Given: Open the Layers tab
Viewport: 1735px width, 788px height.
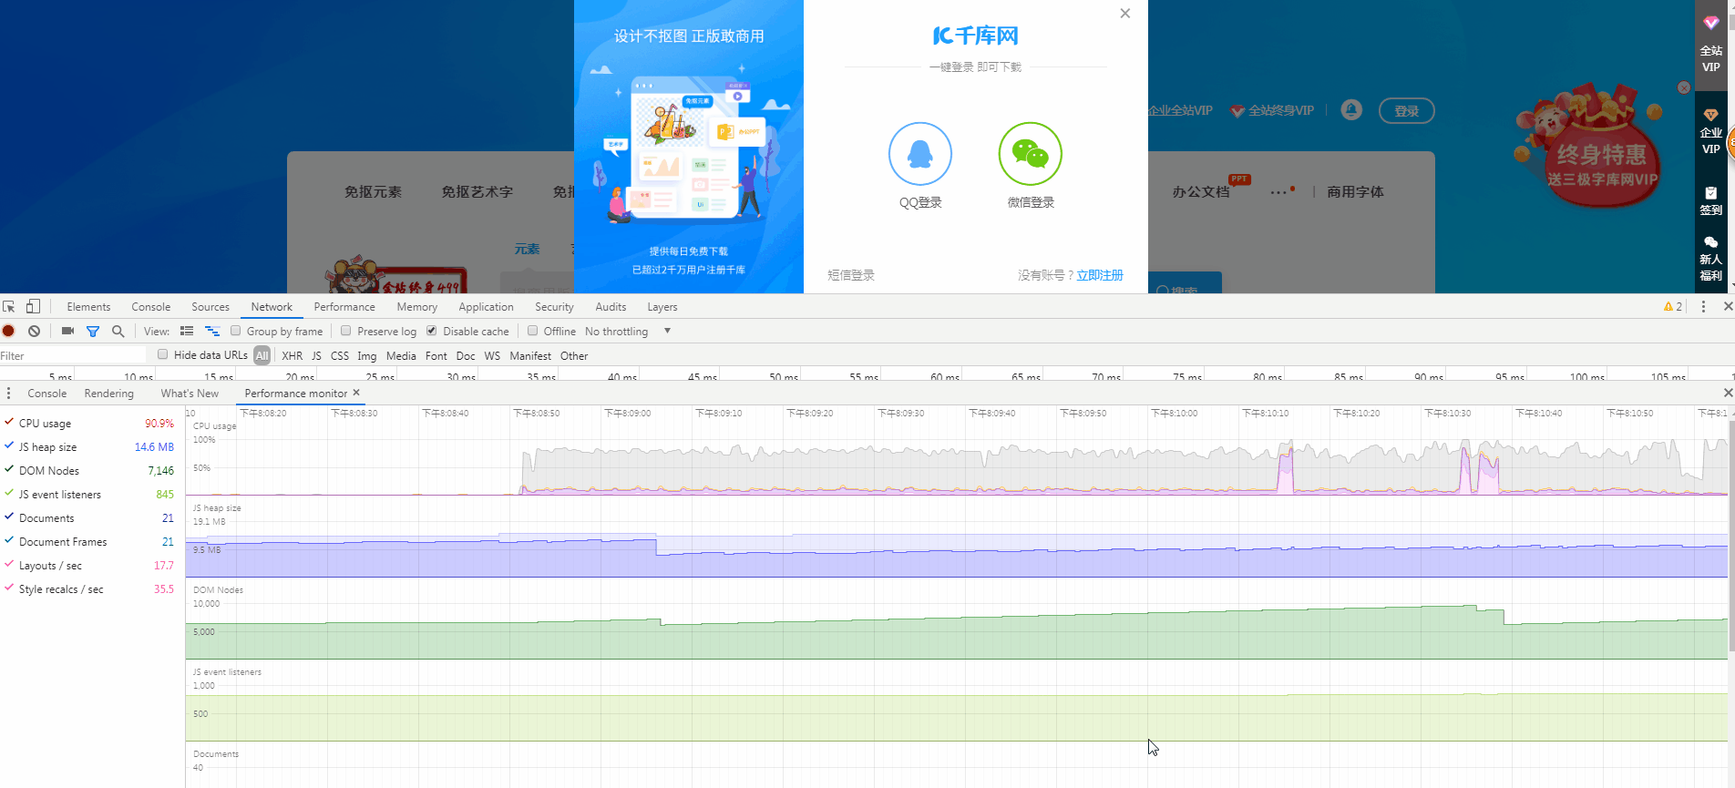Looking at the screenshot, I should (662, 307).
